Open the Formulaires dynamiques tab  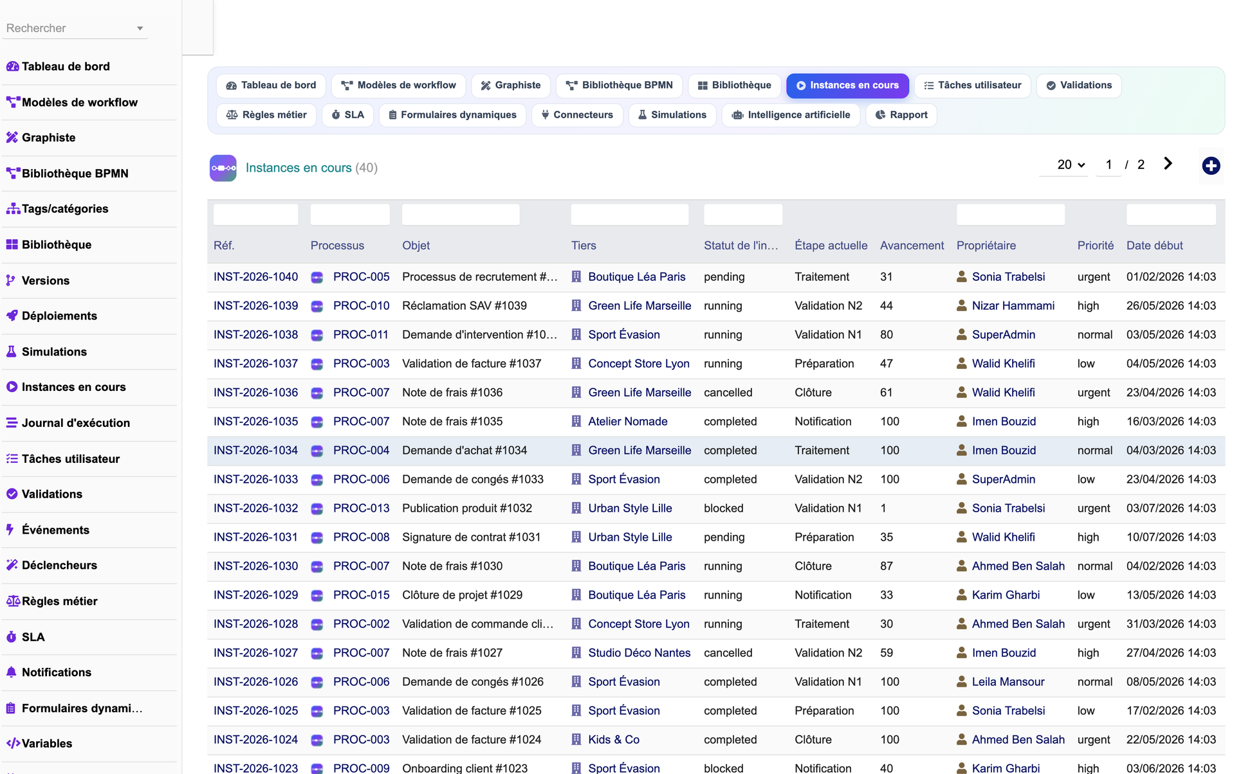point(452,115)
